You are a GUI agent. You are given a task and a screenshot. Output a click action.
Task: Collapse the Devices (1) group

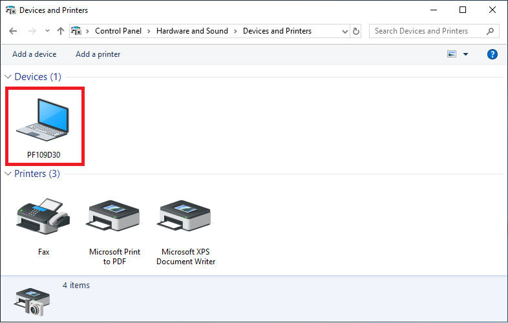tap(8, 77)
